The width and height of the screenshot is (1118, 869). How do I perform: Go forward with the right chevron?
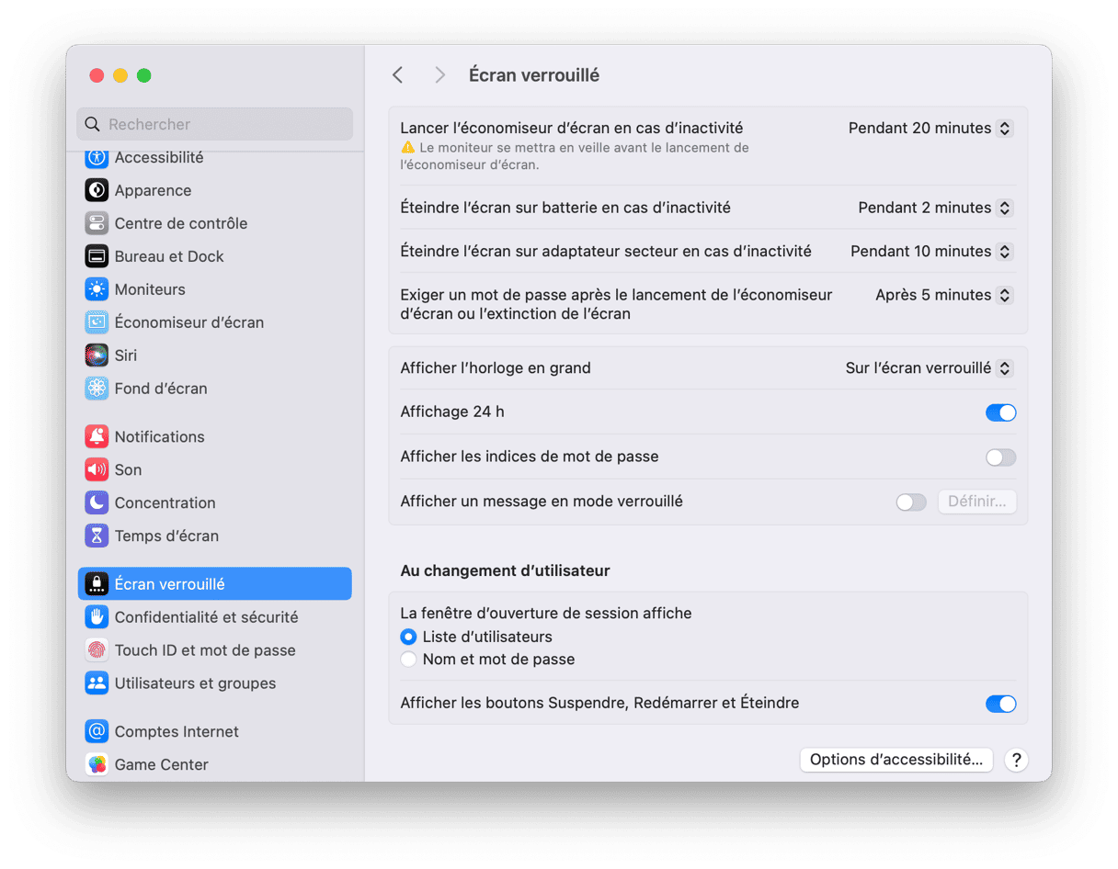(x=439, y=75)
